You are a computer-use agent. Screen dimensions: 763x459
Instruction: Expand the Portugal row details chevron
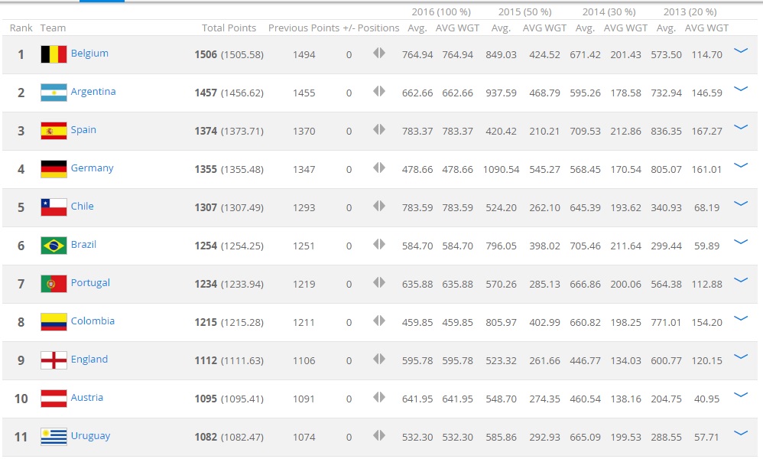click(741, 280)
